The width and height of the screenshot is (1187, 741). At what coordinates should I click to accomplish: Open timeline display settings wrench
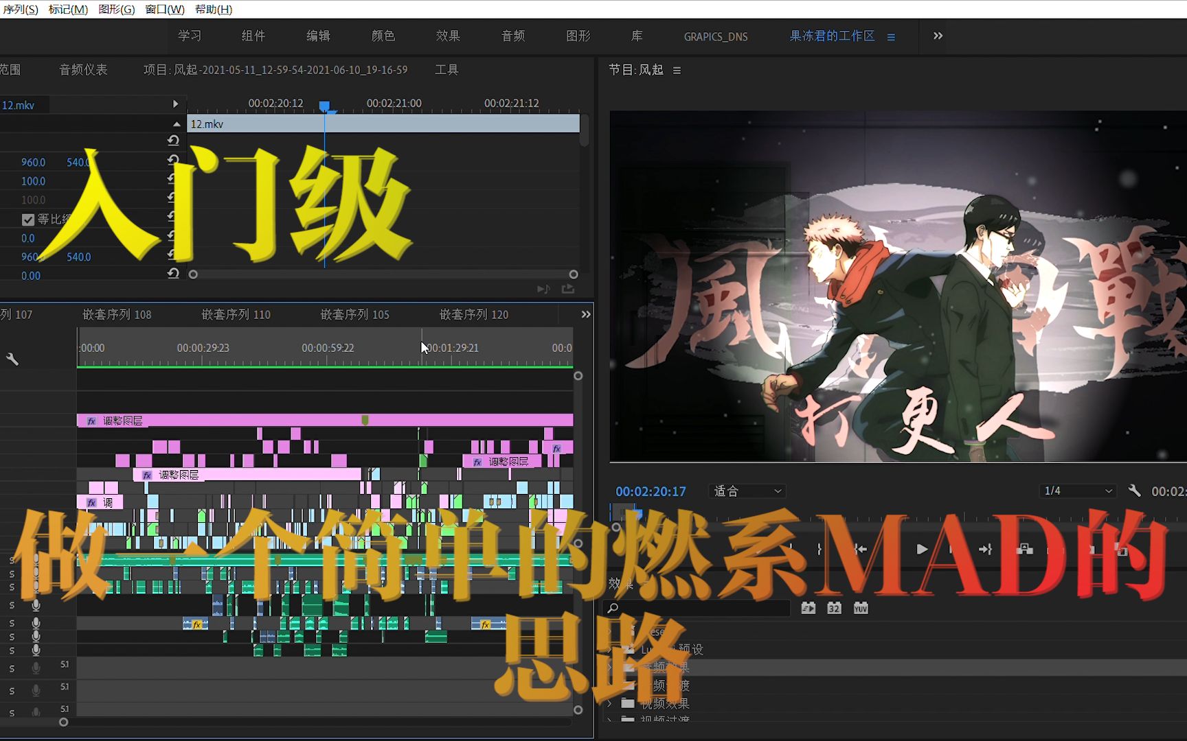[x=12, y=359]
